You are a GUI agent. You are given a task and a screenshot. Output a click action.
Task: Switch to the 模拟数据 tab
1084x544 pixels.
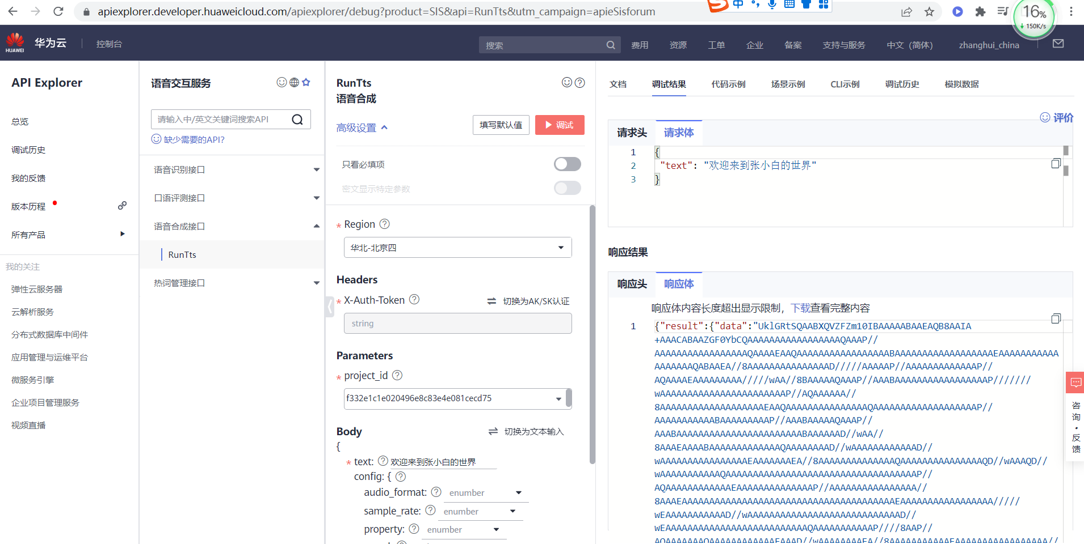click(x=961, y=84)
